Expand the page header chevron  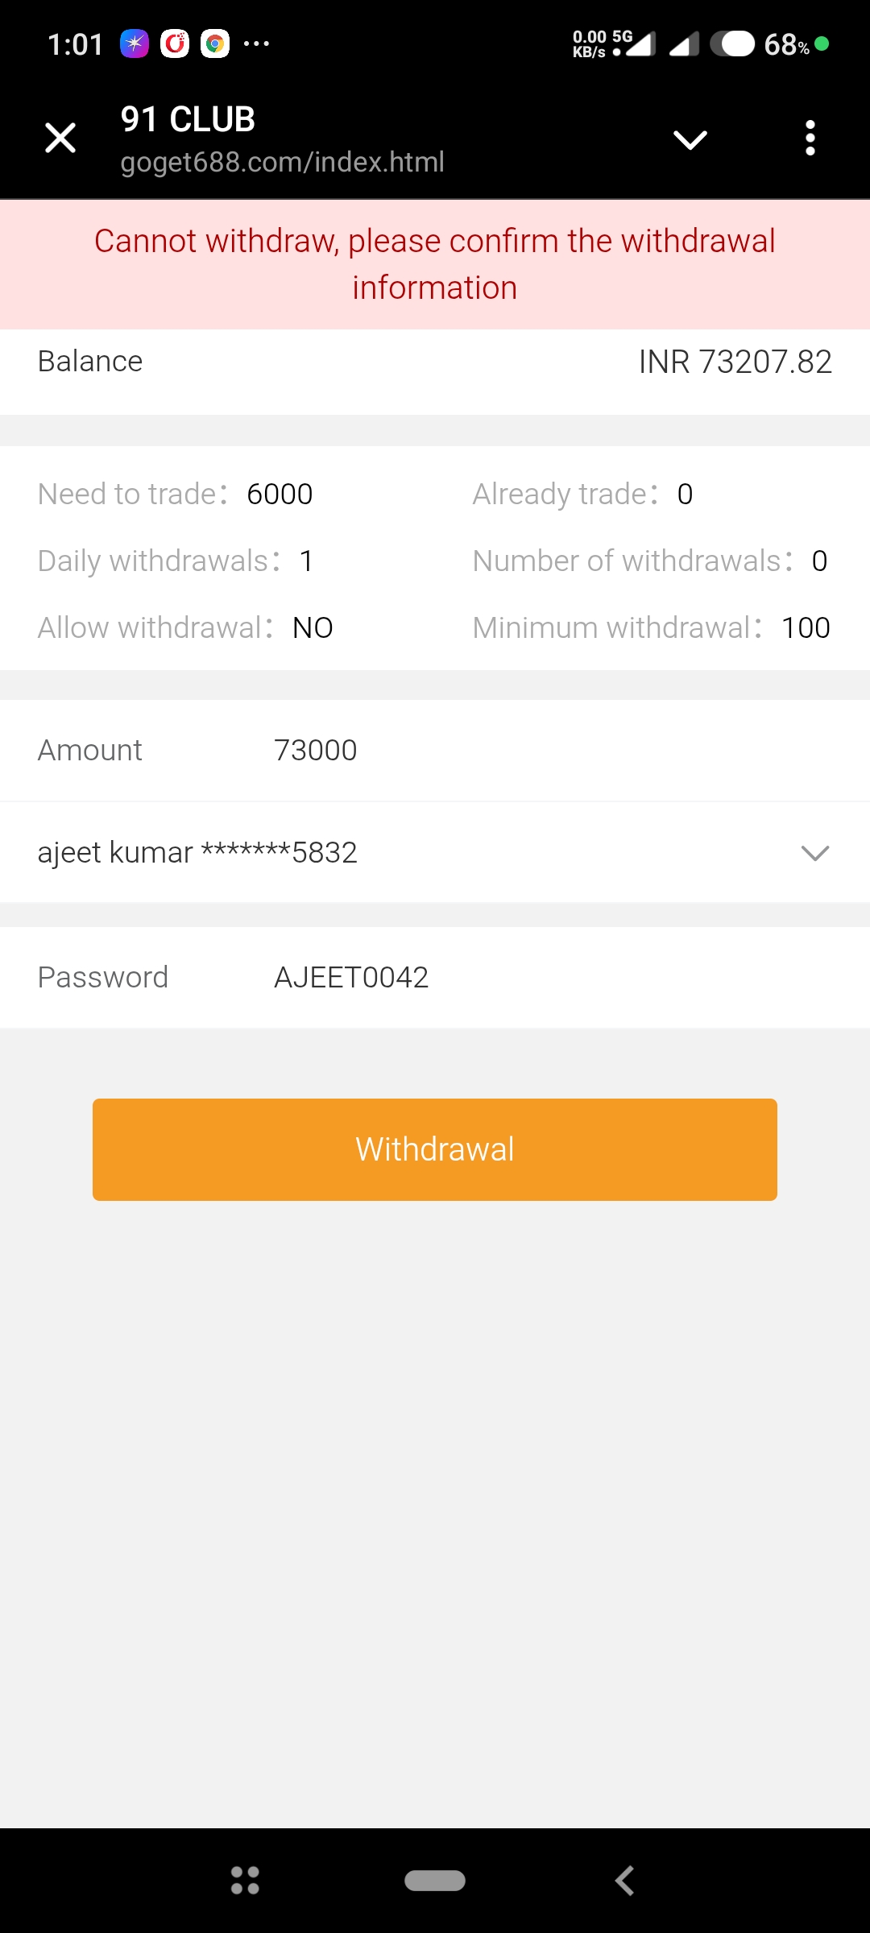coord(690,139)
